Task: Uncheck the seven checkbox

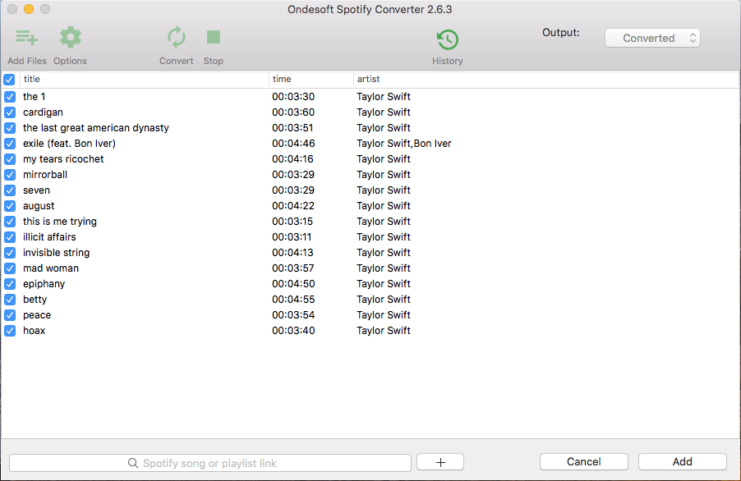Action: 10,190
